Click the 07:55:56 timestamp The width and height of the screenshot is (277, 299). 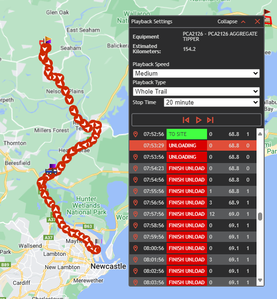click(154, 191)
